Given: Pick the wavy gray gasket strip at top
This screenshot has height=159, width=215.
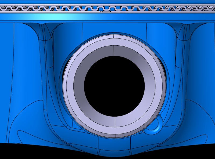Looking at the screenshot, I should tap(107, 8).
